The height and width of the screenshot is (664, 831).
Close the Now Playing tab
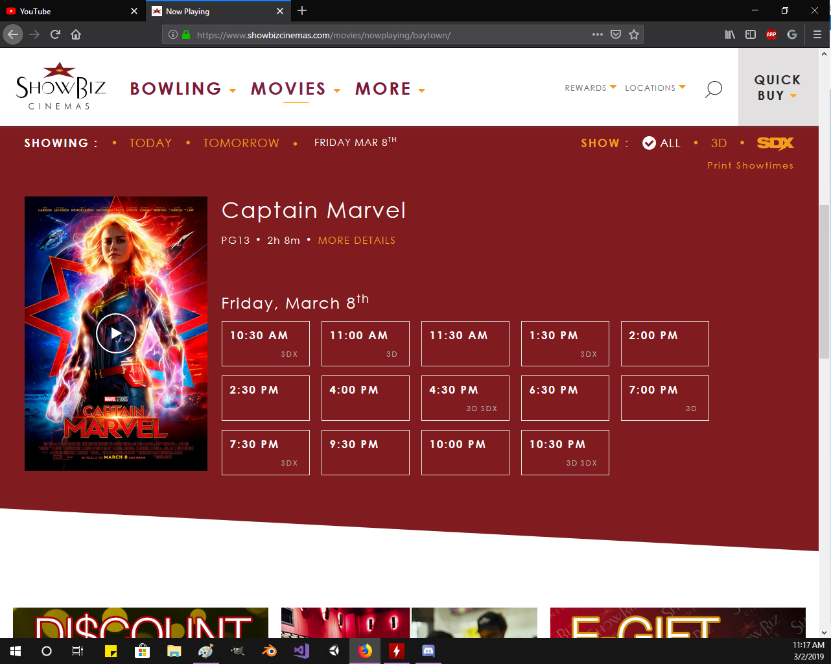pos(280,11)
